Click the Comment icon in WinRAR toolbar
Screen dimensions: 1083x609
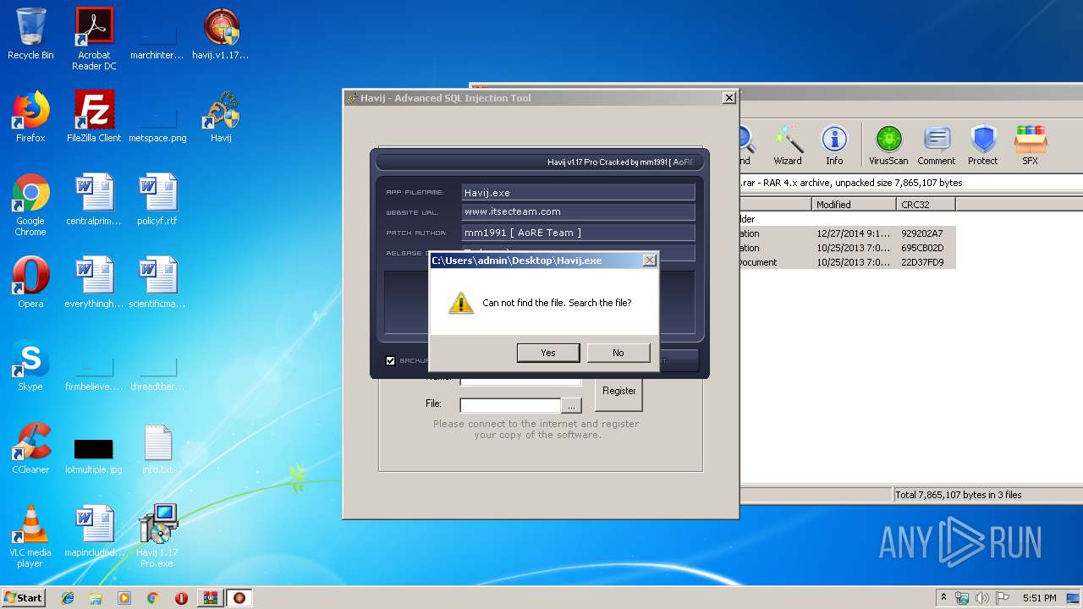click(x=937, y=145)
